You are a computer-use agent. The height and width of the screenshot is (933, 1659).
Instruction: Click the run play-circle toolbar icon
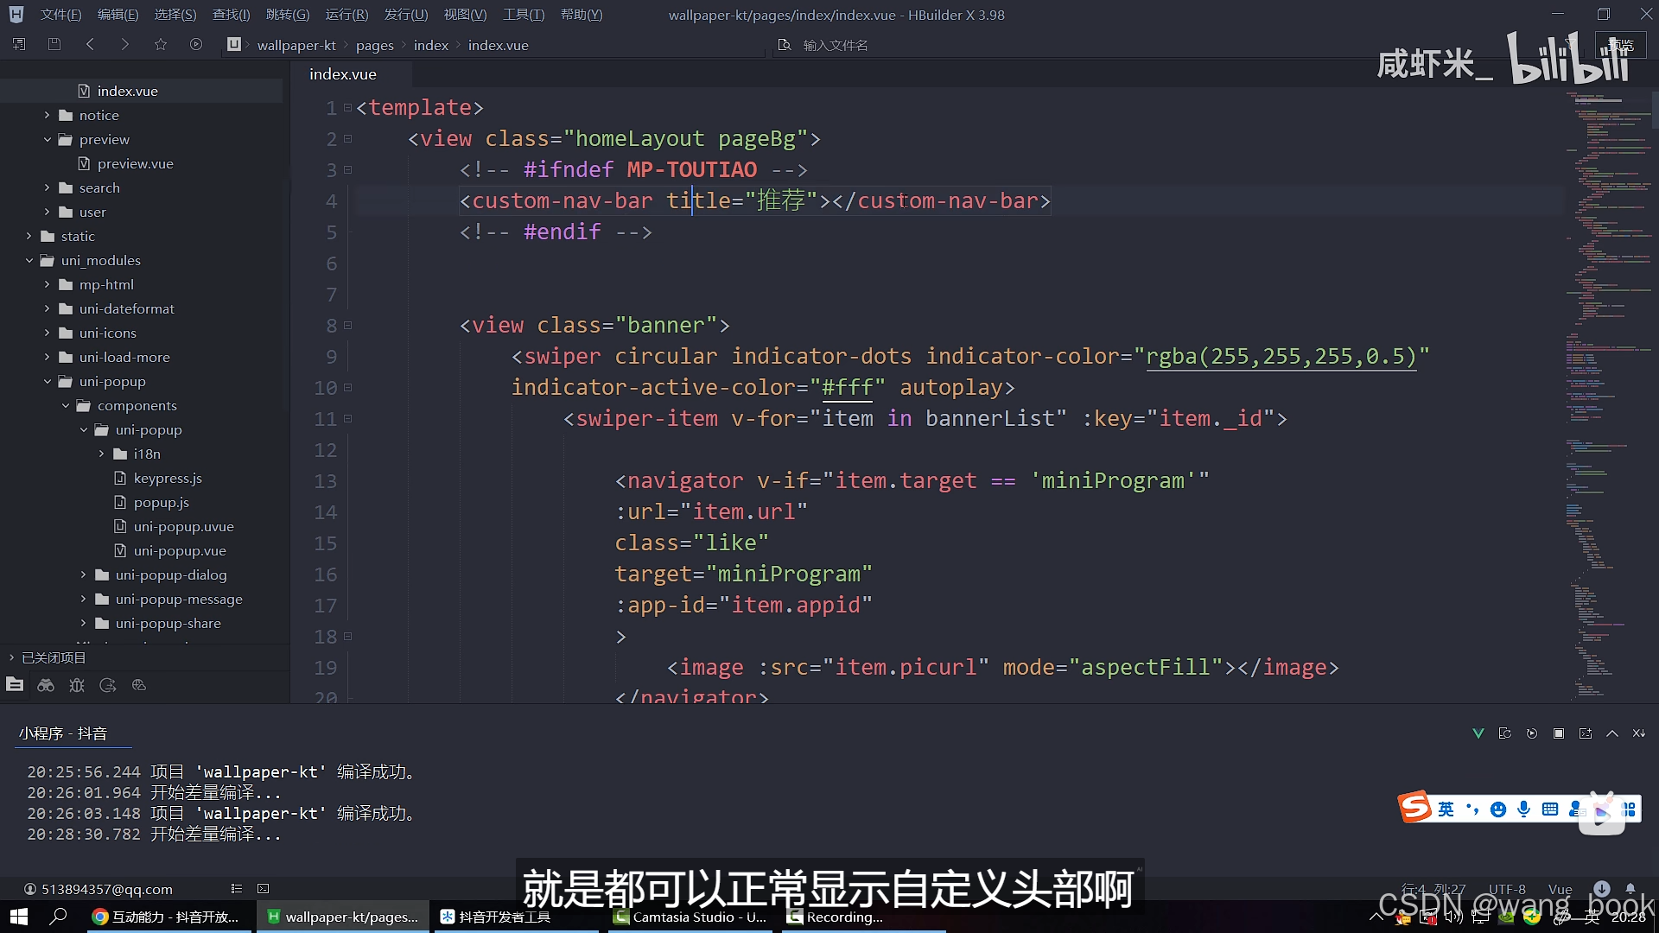pos(196,44)
